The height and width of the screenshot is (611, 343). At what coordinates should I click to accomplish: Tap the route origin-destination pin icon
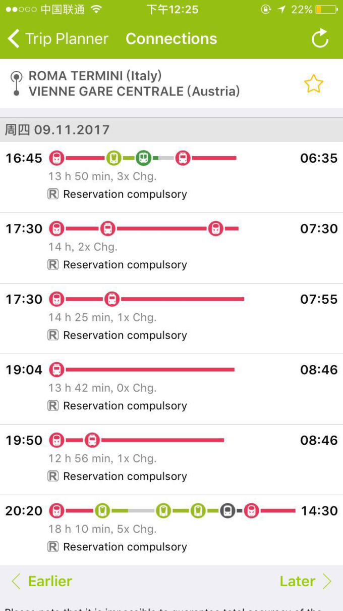pyautogui.click(x=17, y=84)
